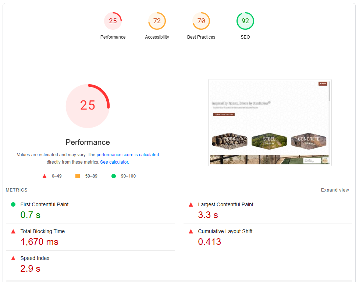
Task: Click the 2.9 s value
Action: click(x=30, y=268)
